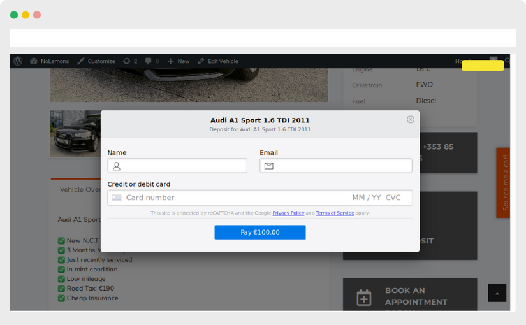This screenshot has height=325, width=526.
Task: Click the 'Road Tax: €190' line
Action: [x=86, y=289]
